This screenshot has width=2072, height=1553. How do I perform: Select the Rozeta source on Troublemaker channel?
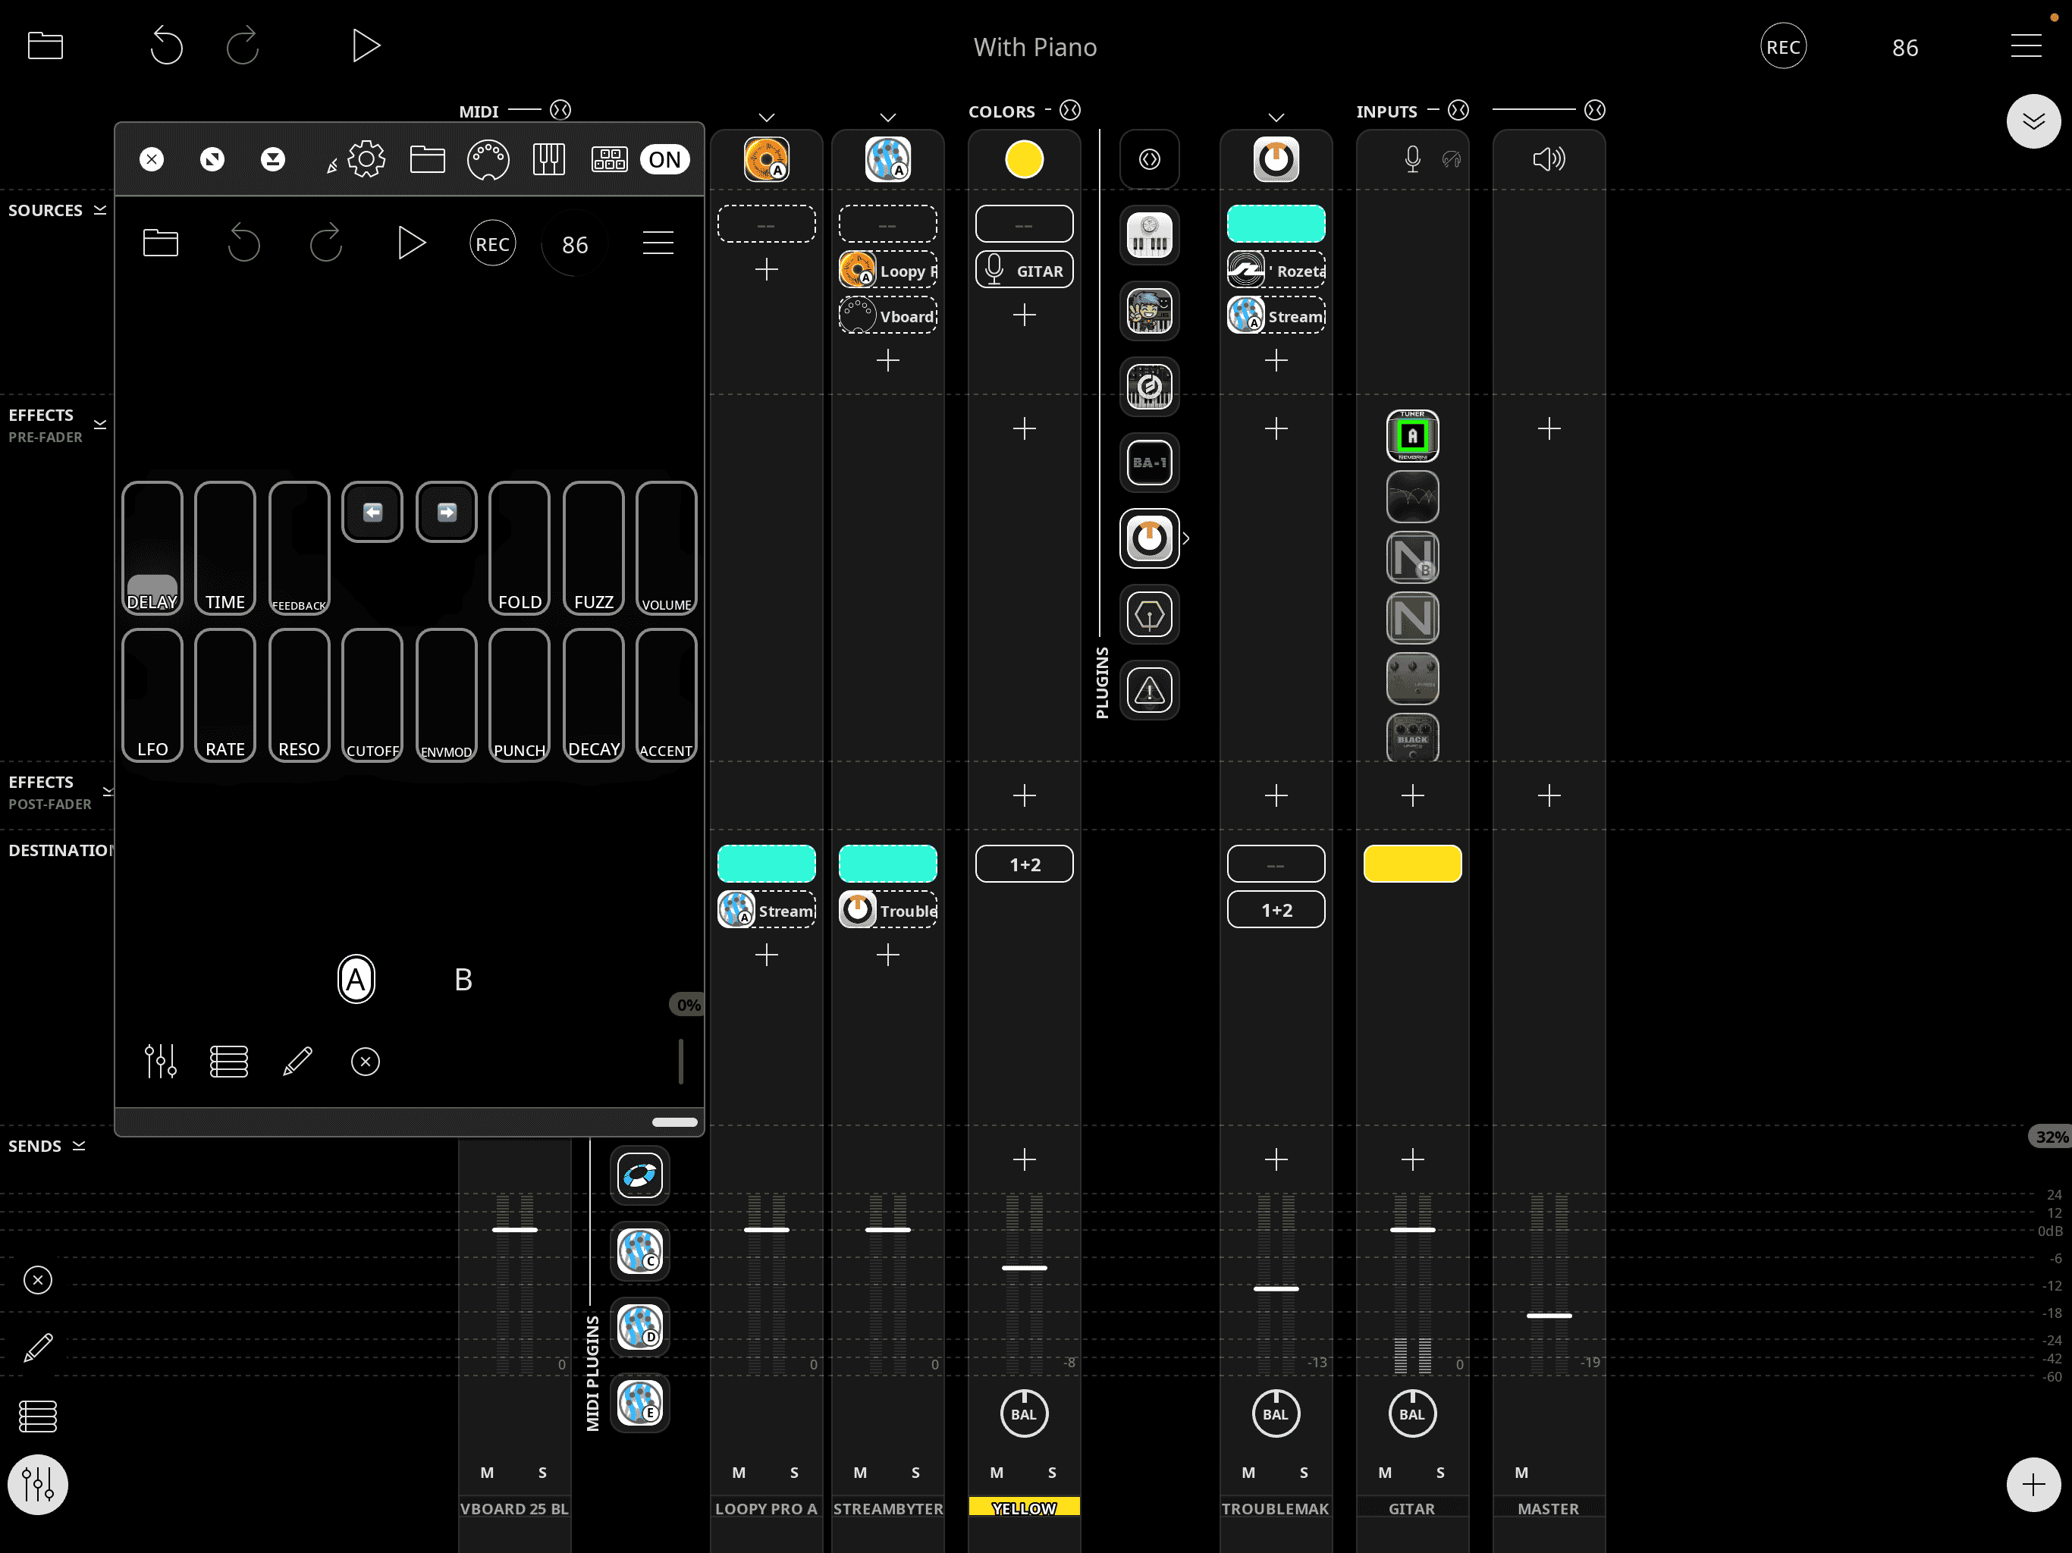point(1276,270)
